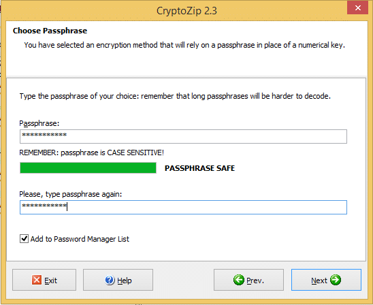Image resolution: width=373 pixels, height=305 pixels.
Task: Click the 'PASSPHRASE SAFE' status label
Action: [199, 168]
